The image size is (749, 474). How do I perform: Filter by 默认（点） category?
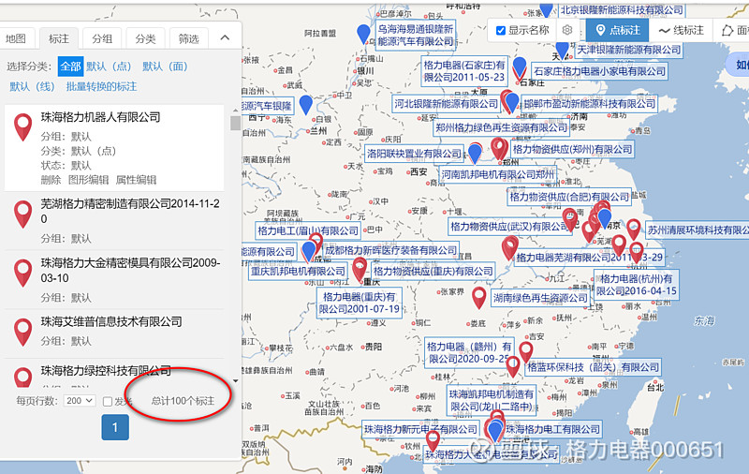109,67
